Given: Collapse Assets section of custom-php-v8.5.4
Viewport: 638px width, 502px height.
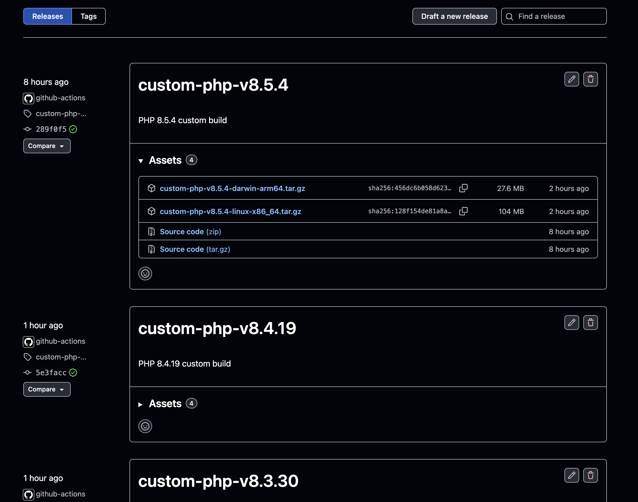Looking at the screenshot, I should point(141,160).
